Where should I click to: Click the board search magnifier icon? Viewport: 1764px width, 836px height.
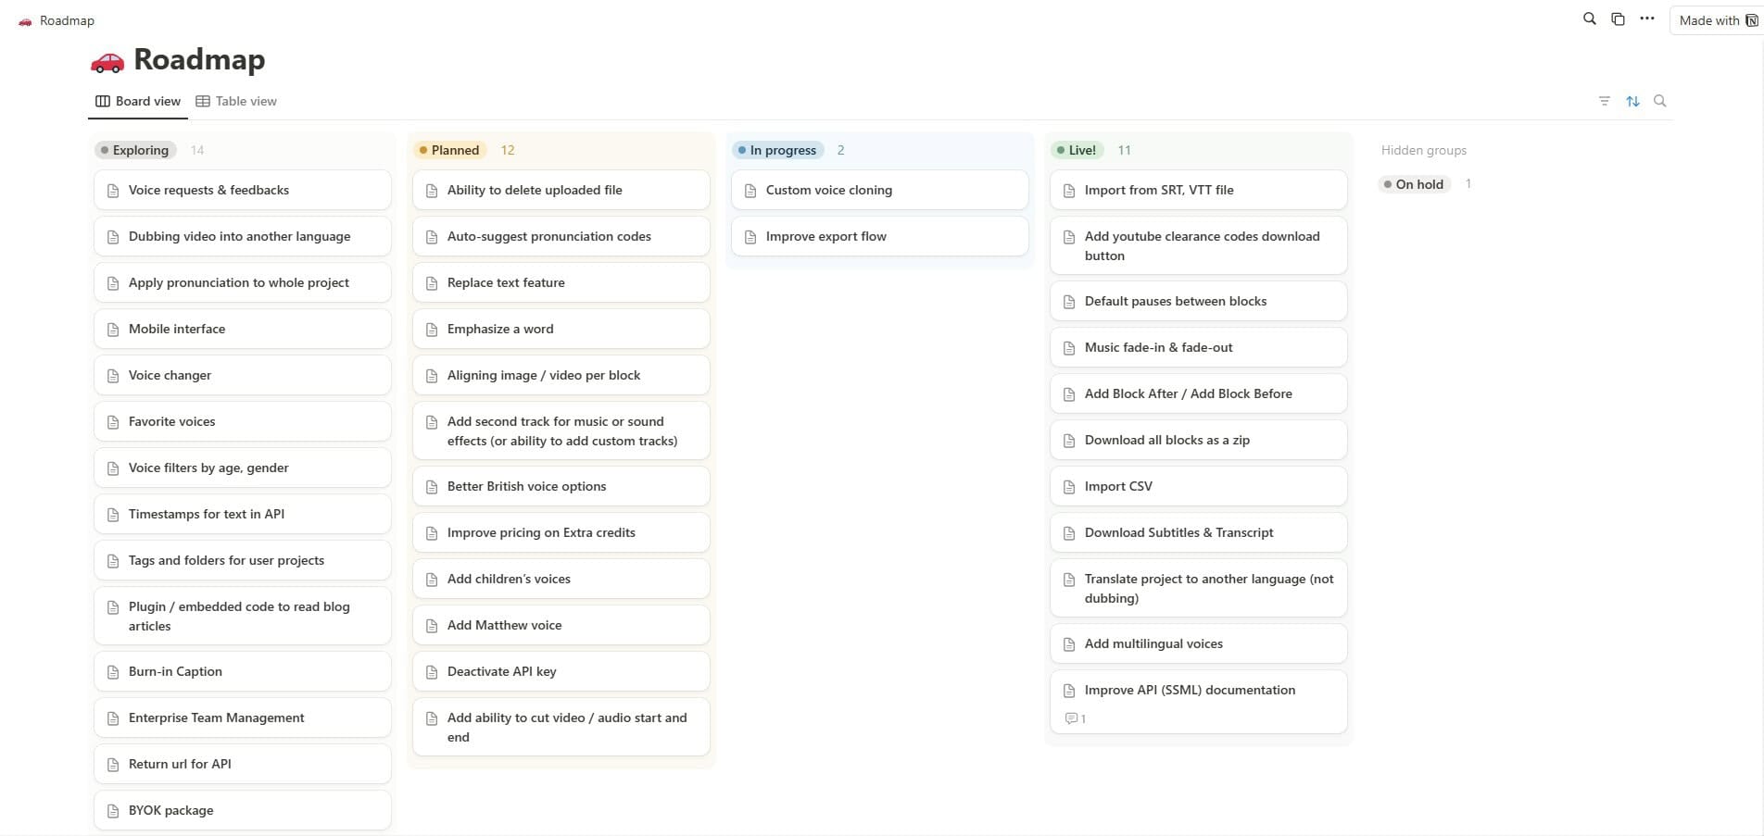pos(1660,101)
